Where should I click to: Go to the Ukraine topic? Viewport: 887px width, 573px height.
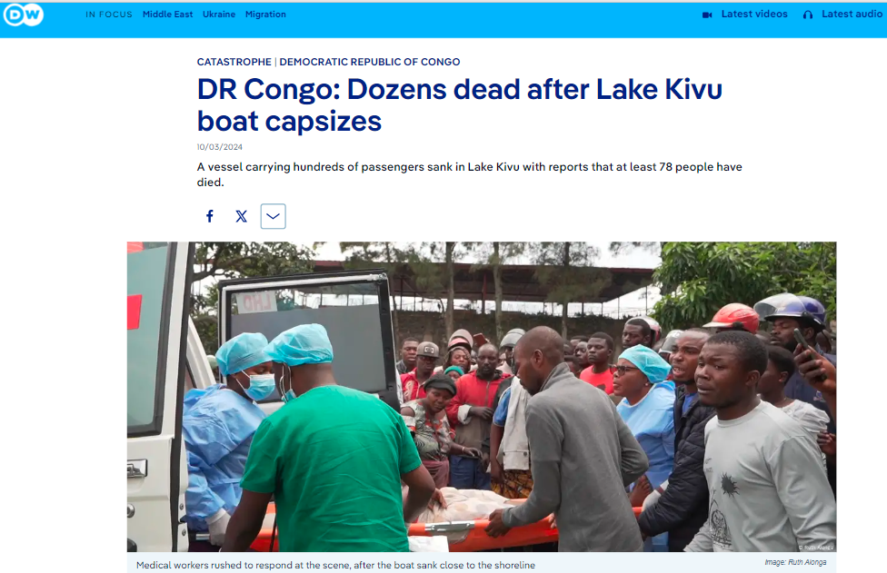click(219, 15)
